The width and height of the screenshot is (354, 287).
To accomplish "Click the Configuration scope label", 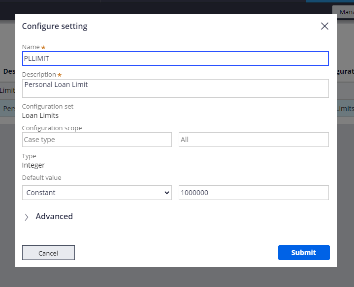I will pyautogui.click(x=52, y=128).
